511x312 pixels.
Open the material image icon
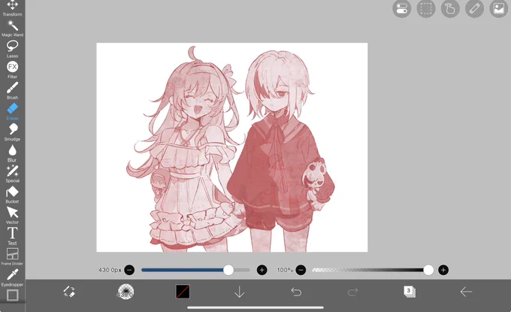pos(499,8)
